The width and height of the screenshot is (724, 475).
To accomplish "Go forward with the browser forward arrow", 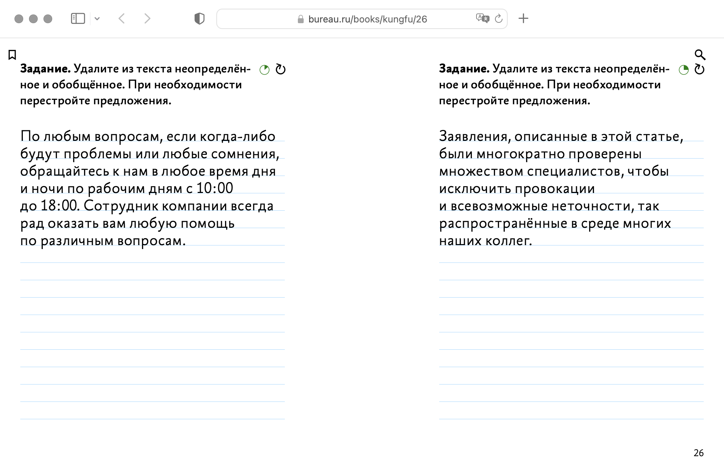I will [147, 18].
